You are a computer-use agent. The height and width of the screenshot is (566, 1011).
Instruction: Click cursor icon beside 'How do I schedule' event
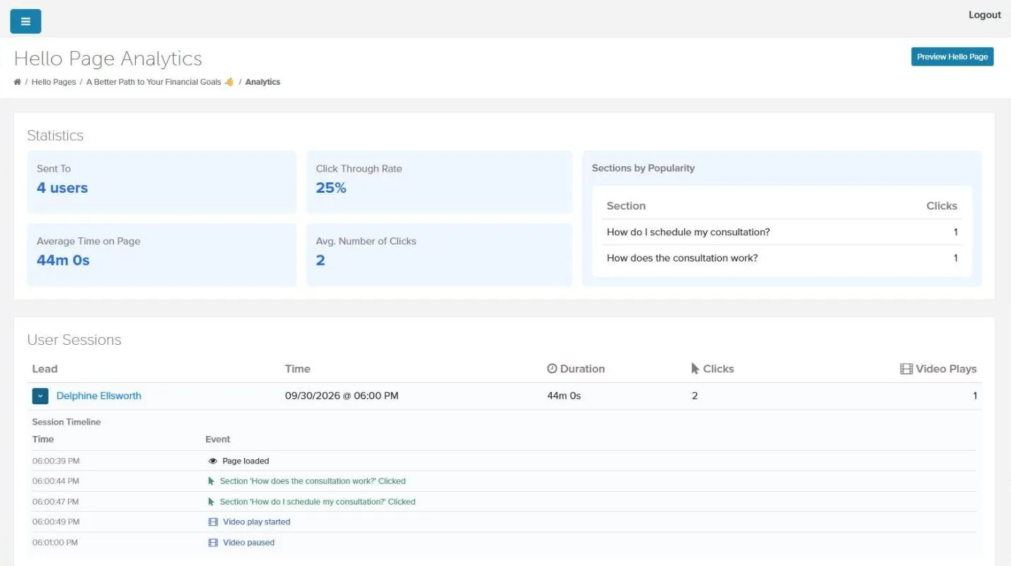[x=211, y=502]
